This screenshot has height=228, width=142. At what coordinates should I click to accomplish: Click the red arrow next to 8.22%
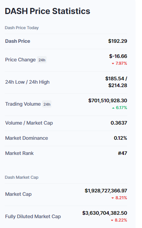pyautogui.click(x=112, y=220)
